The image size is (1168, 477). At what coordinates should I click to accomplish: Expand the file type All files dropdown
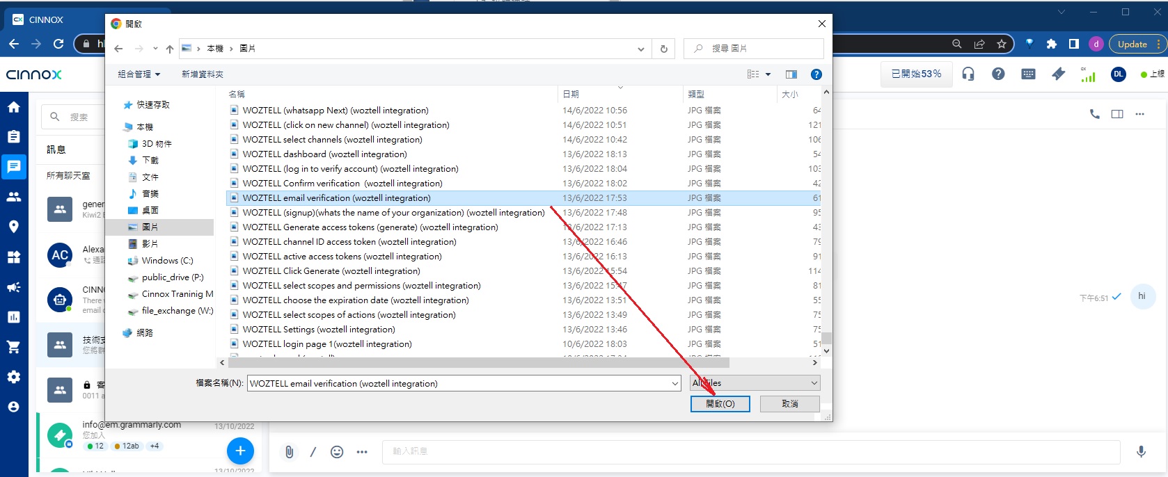click(814, 383)
